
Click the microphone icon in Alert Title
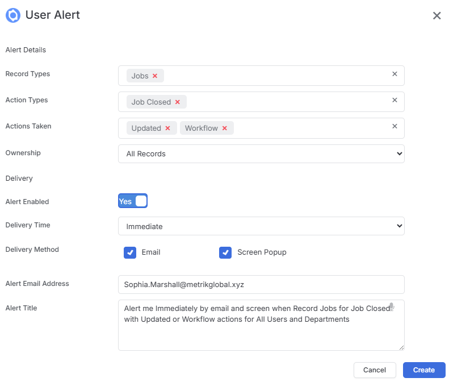[392, 306]
